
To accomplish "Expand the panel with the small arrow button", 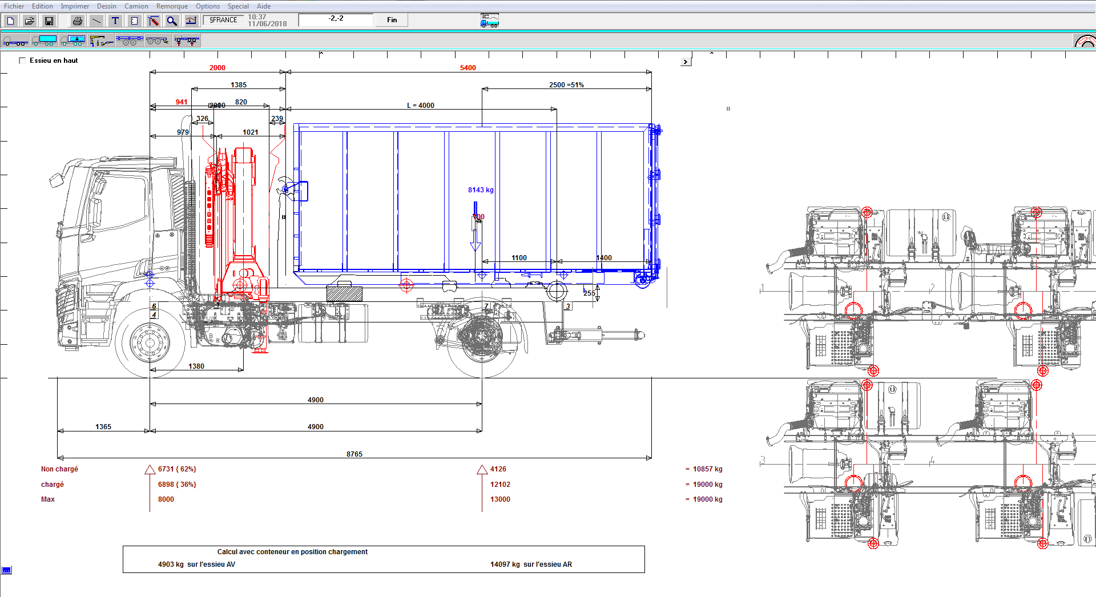I will coord(686,62).
